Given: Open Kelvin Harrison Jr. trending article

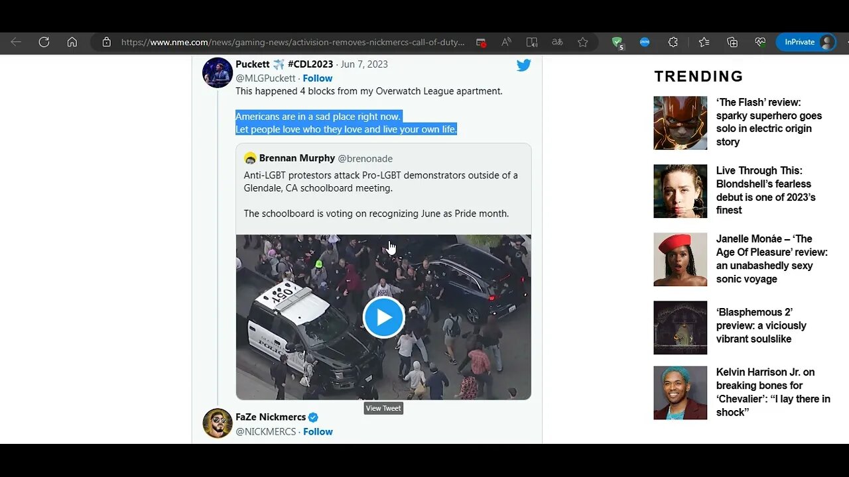Looking at the screenshot, I should [773, 392].
